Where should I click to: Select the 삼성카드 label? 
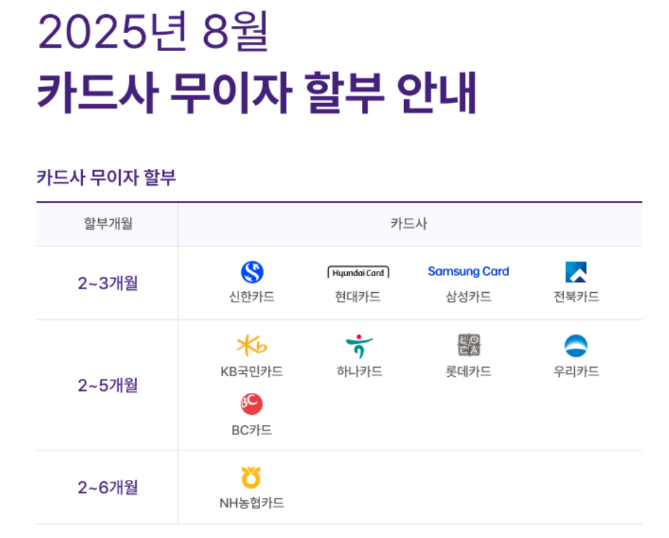[468, 297]
